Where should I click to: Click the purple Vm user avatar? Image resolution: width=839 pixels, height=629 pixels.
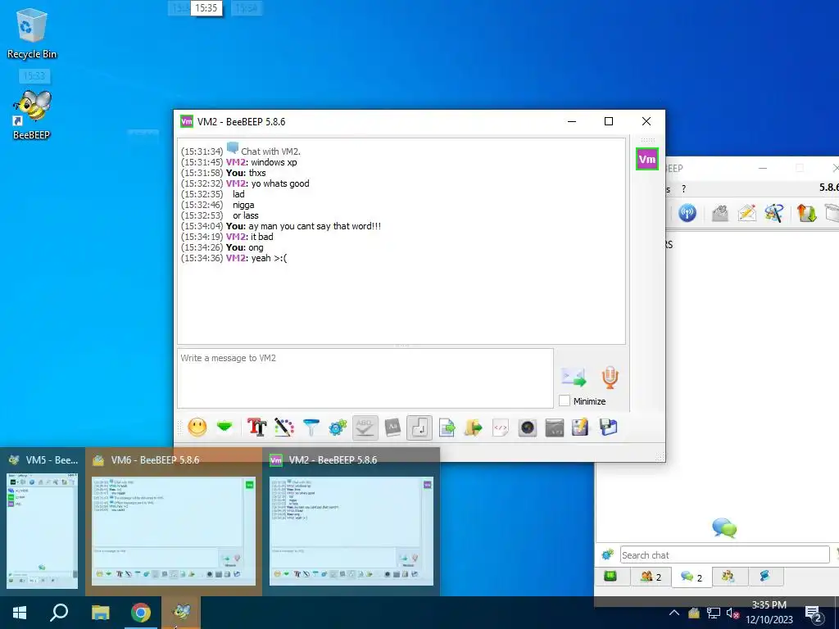[x=647, y=159]
